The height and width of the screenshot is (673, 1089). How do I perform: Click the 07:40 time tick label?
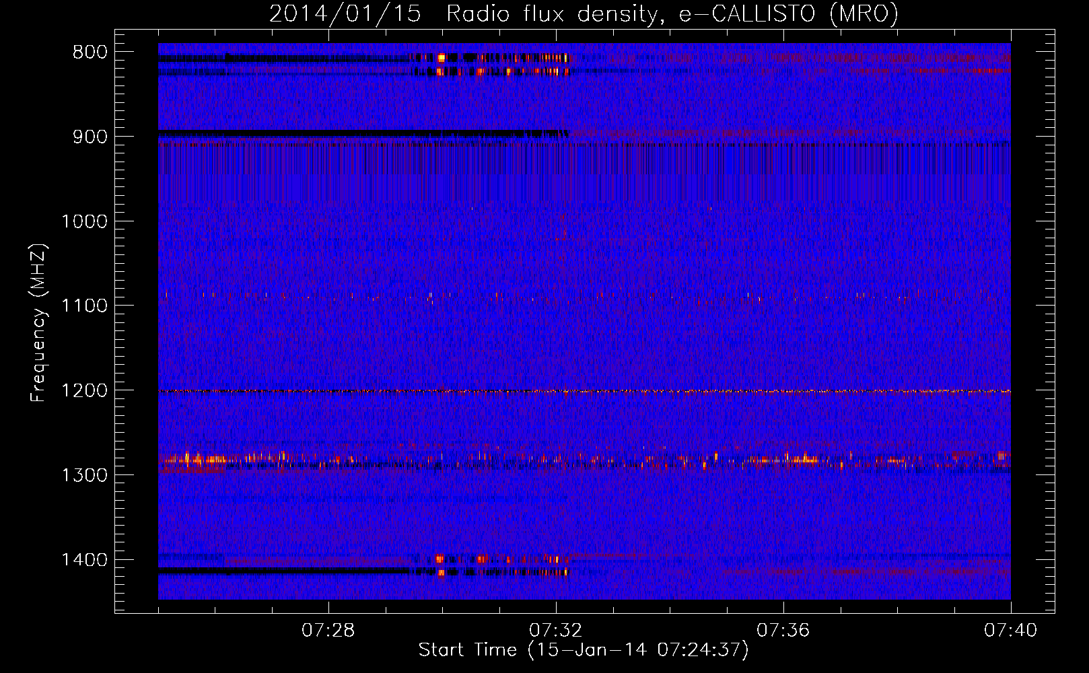pos(1011,631)
